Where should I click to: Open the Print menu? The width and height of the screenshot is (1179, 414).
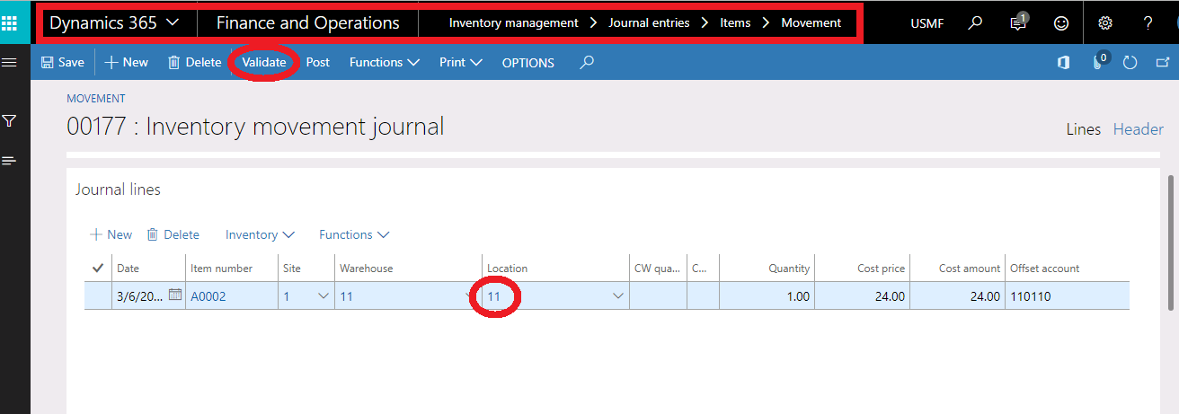click(461, 62)
